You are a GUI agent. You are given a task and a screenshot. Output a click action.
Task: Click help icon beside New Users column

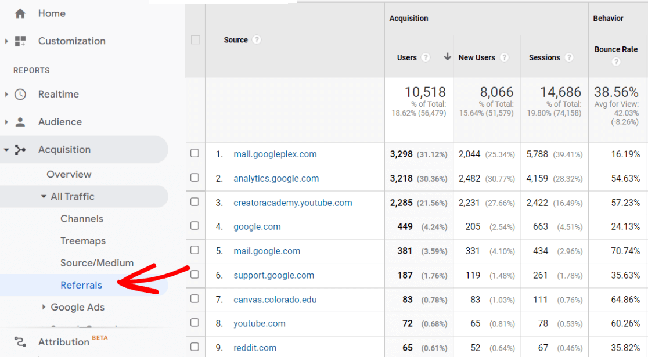pos(504,57)
